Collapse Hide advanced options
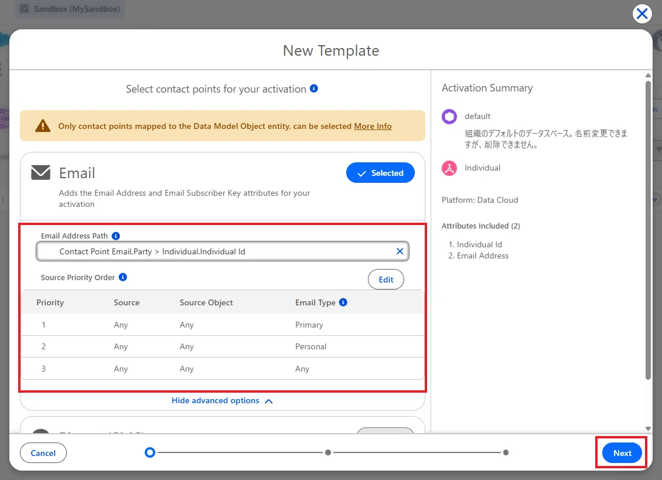The image size is (662, 480). coord(222,400)
